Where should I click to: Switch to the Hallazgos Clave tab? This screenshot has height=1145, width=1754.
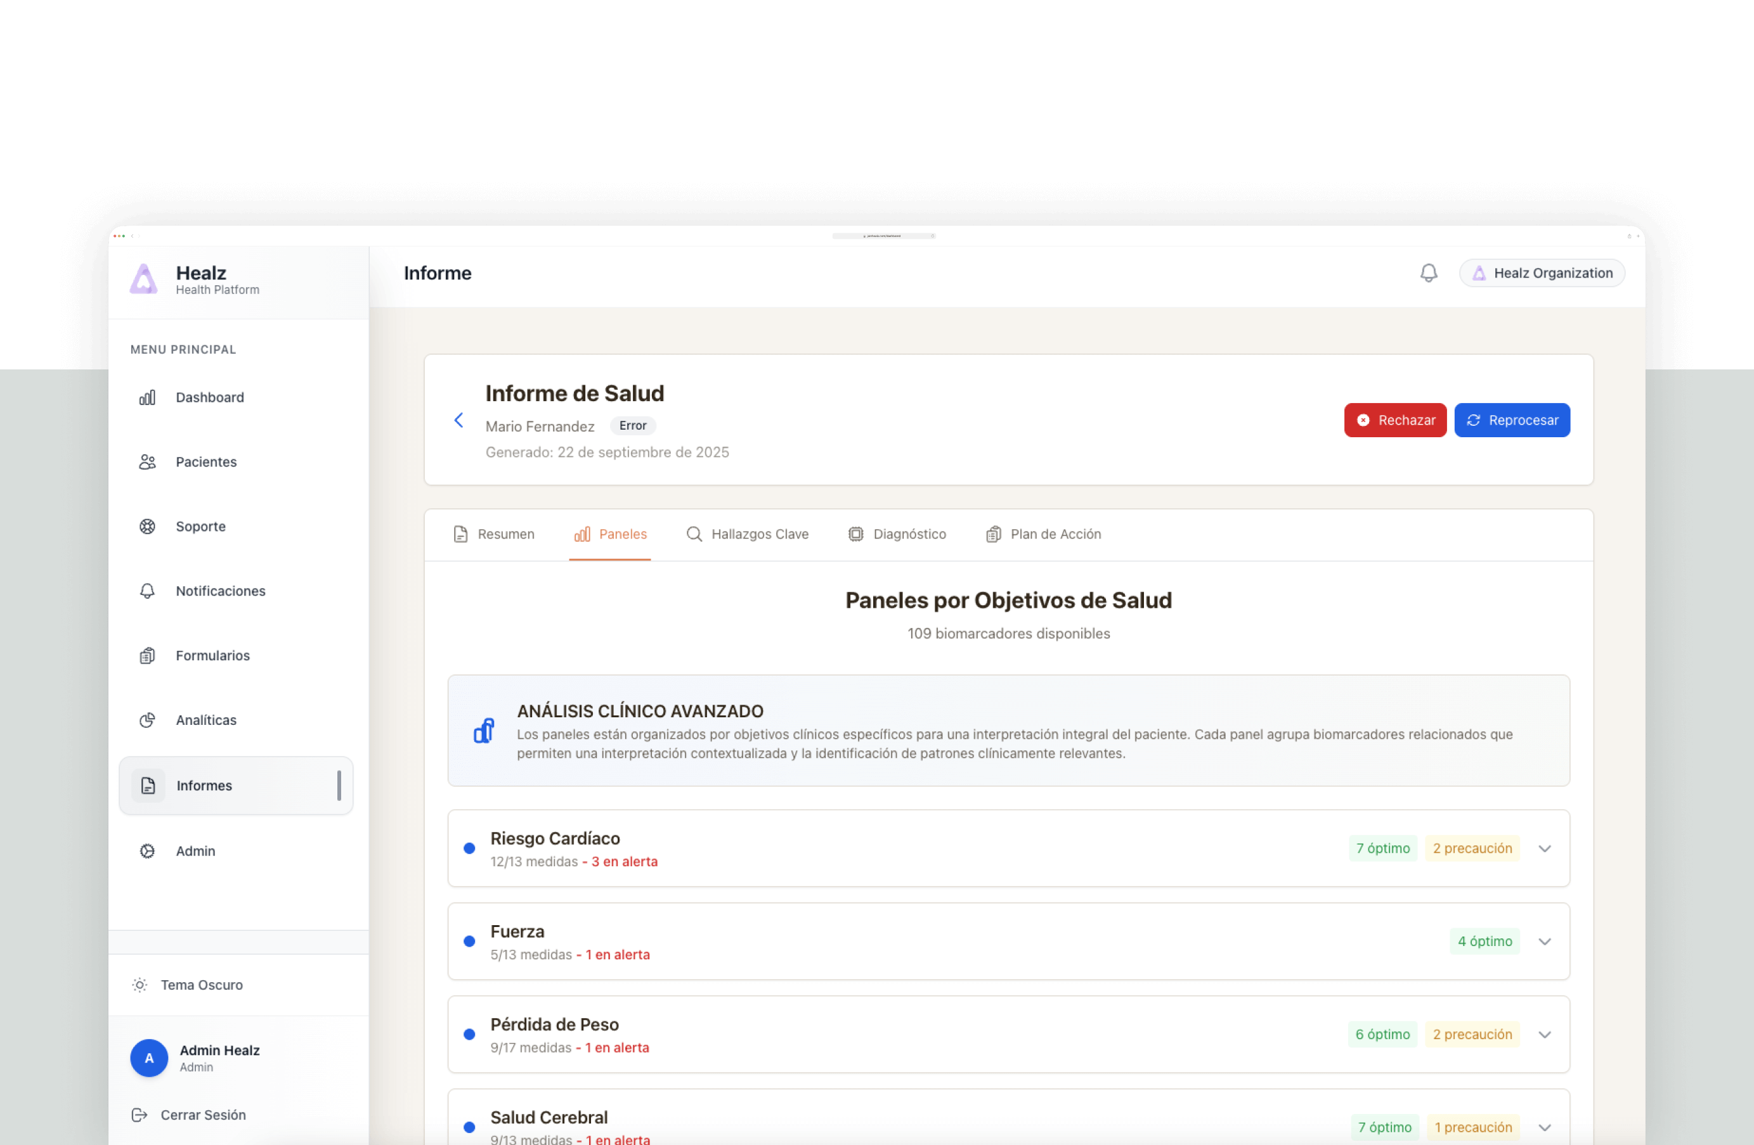[x=747, y=535]
